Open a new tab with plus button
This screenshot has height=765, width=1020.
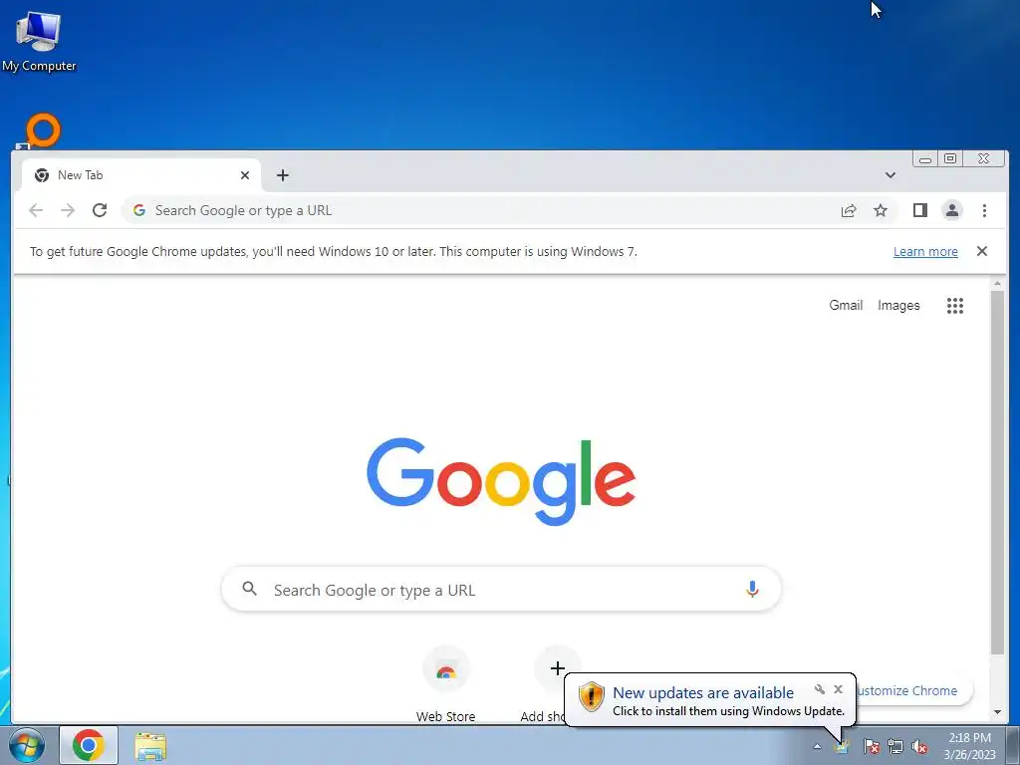282,175
